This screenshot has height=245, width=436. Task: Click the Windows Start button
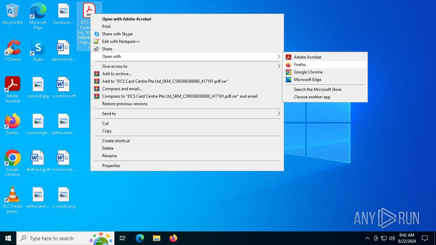tap(8, 238)
